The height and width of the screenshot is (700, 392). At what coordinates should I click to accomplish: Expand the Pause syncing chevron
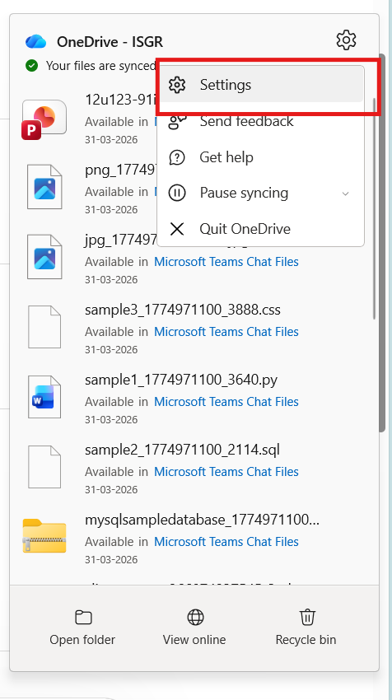click(x=345, y=194)
